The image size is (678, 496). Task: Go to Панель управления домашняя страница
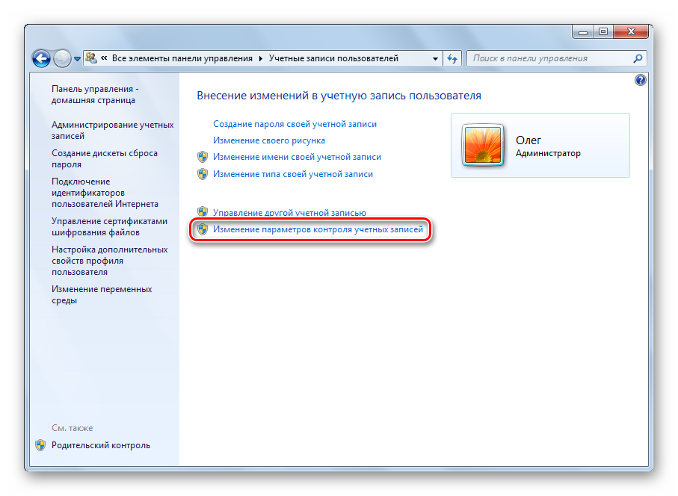95,94
